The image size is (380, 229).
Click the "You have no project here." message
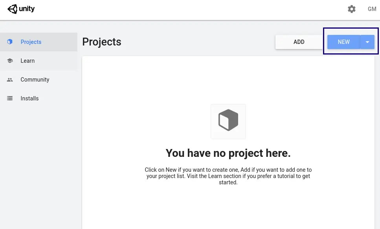click(x=228, y=153)
